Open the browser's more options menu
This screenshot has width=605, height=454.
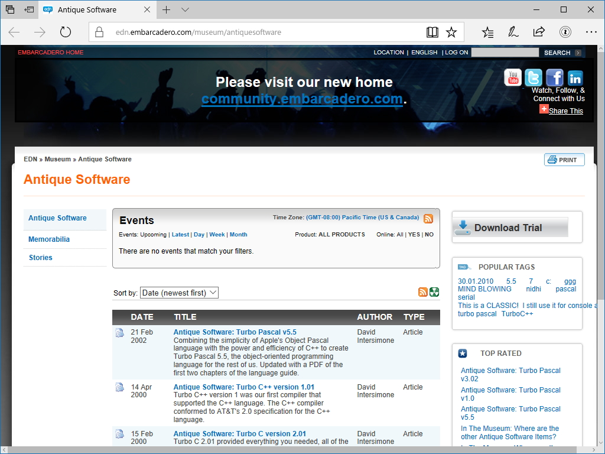point(591,32)
